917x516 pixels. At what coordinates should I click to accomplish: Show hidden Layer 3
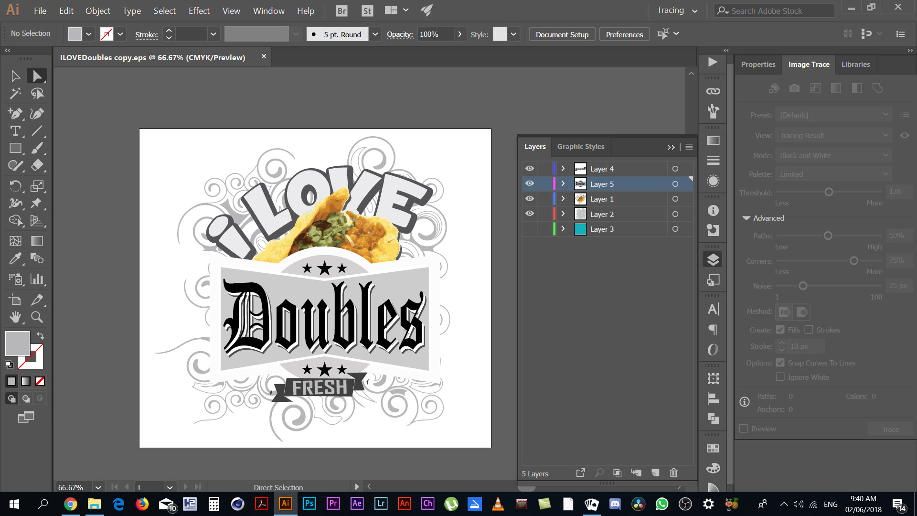click(530, 229)
